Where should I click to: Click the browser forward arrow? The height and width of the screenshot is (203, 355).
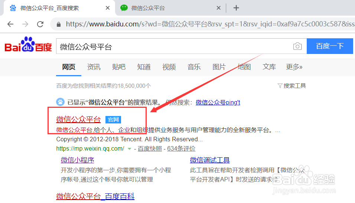tap(25, 24)
